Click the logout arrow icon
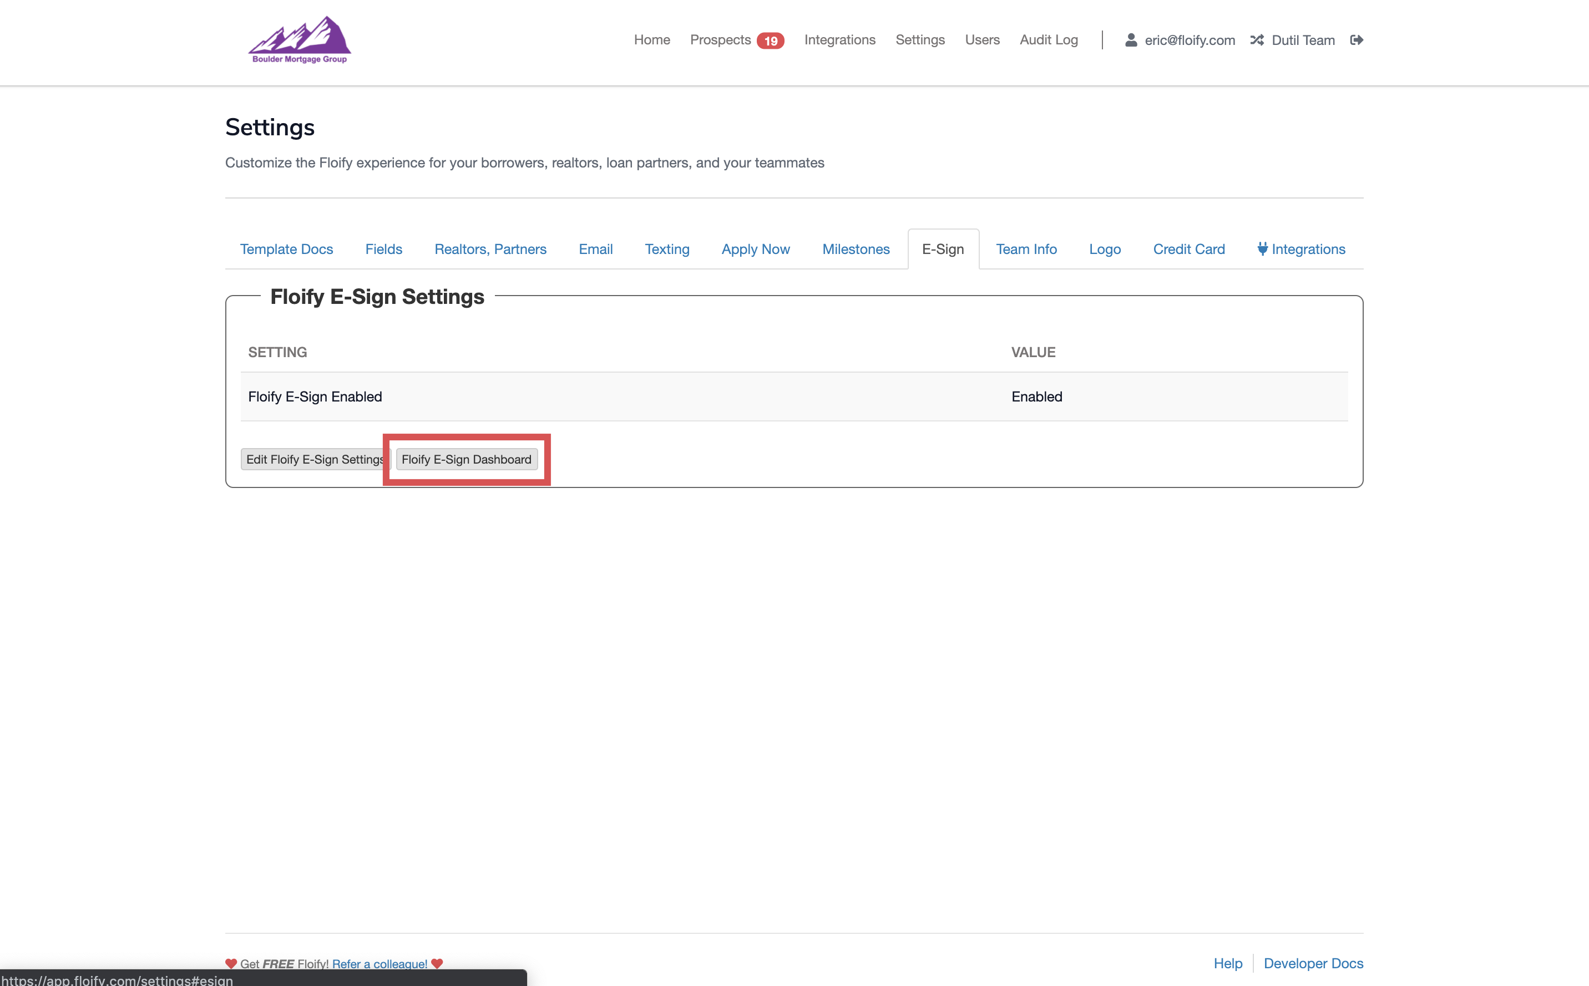1589x986 pixels. tap(1356, 40)
